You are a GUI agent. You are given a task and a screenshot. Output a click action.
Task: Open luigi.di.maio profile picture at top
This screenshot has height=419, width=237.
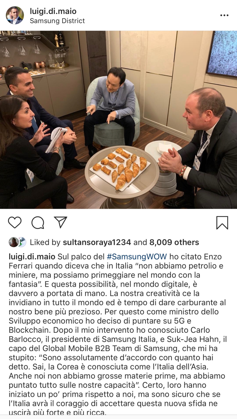(15, 15)
